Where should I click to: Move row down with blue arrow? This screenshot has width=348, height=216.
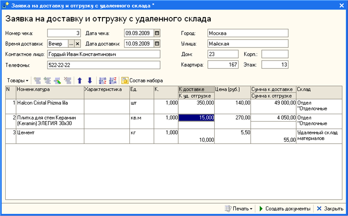tap(90, 80)
